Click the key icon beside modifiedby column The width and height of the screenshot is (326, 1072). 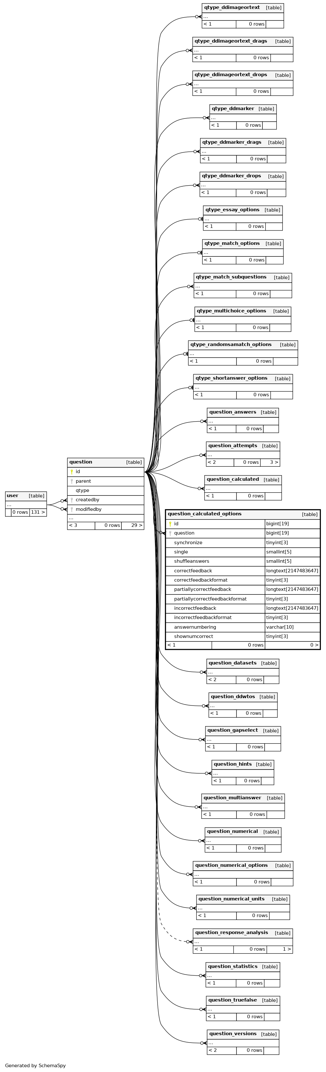pos(71,509)
